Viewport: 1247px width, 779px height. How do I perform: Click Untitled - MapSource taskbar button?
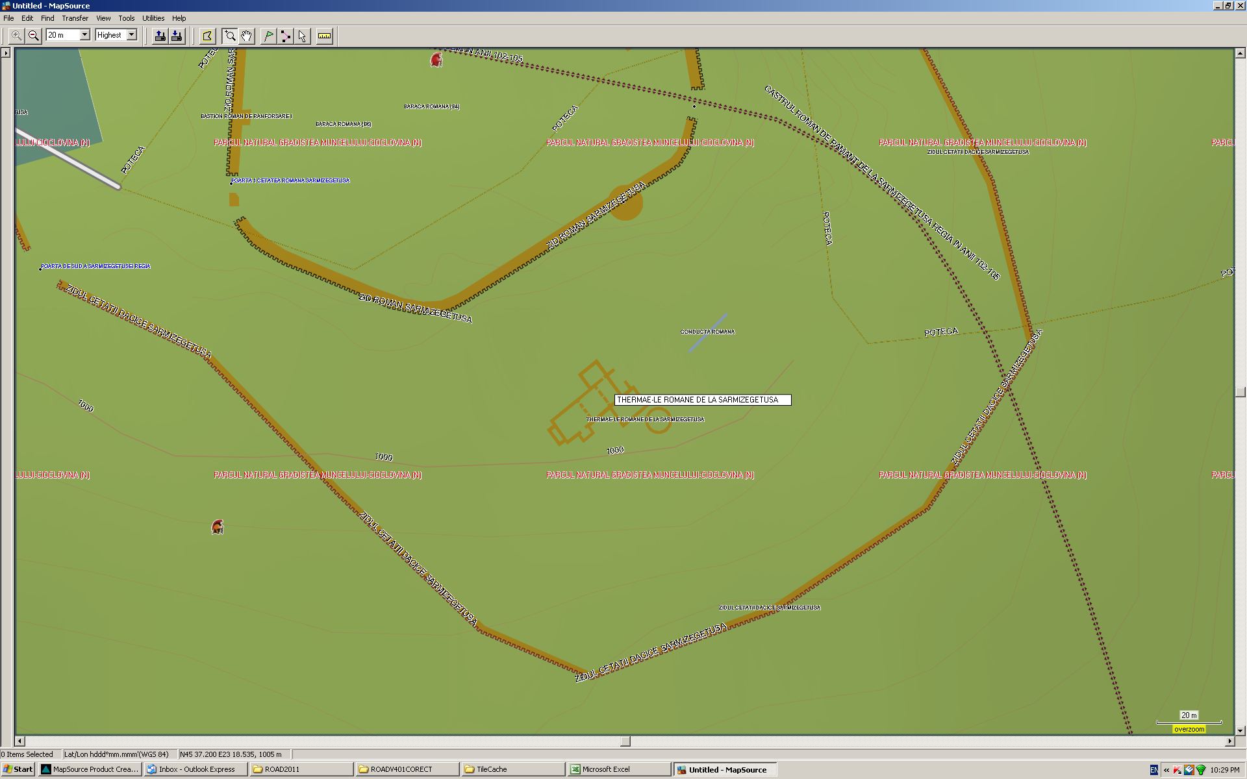tap(725, 769)
